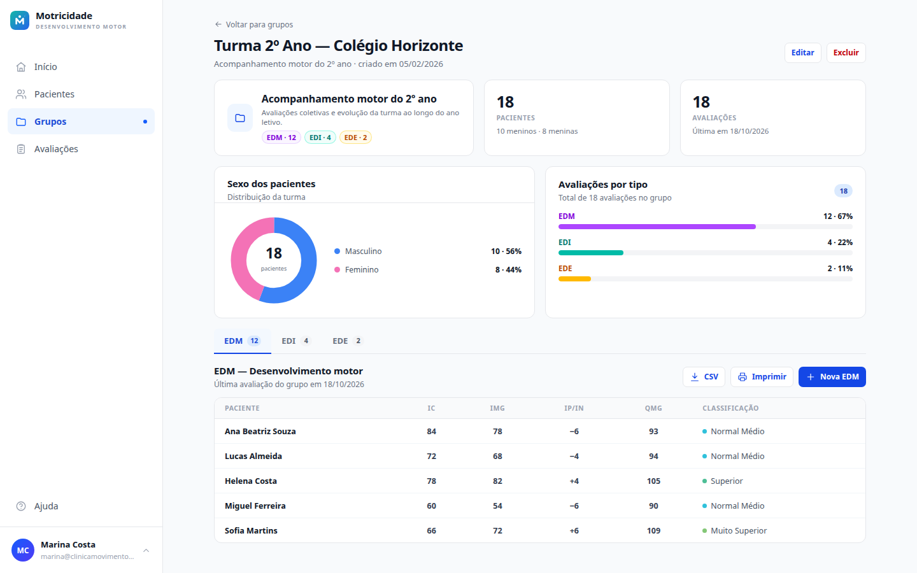Expand the Marina Costa account menu chevron

pos(146,550)
